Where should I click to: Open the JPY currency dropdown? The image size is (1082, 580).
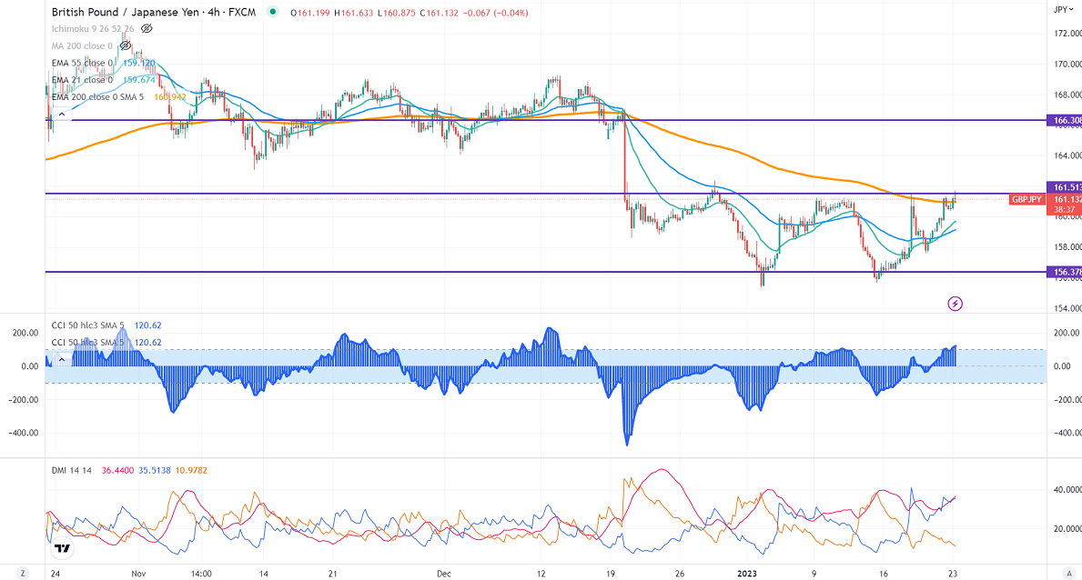click(1061, 10)
